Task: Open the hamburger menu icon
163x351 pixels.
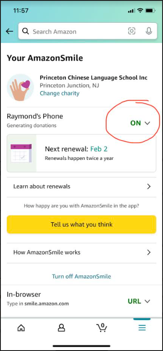Action: tap(142, 328)
